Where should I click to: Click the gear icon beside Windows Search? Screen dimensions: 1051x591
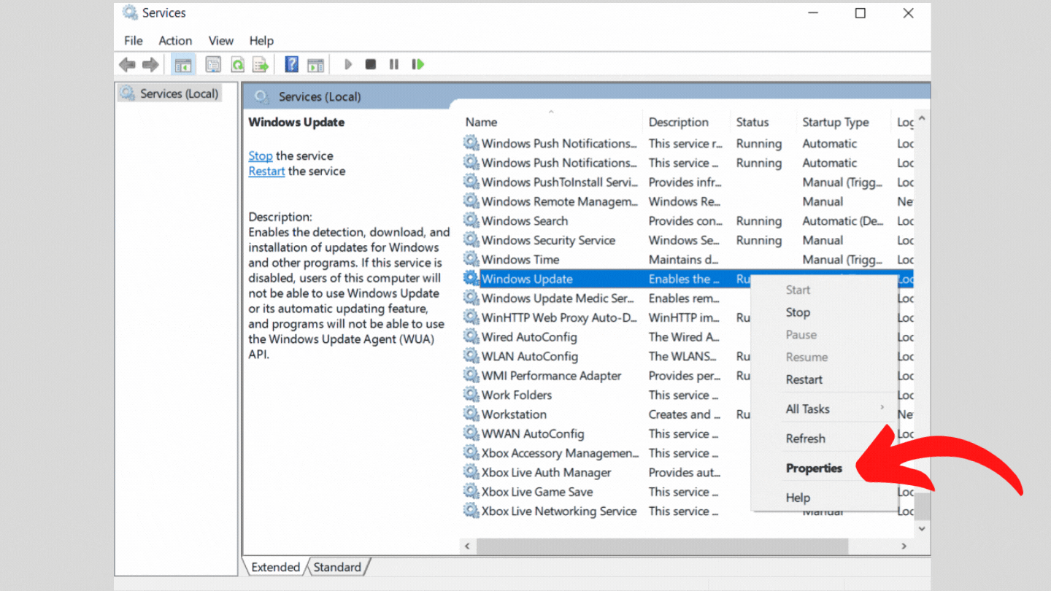tap(471, 220)
